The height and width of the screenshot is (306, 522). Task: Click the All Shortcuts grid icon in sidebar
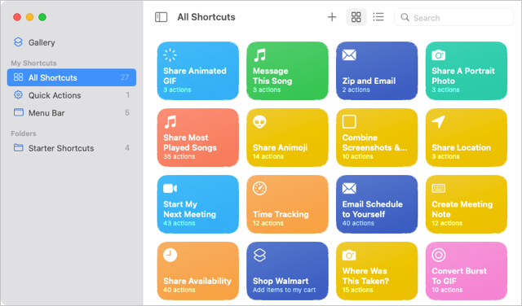pyautogui.click(x=18, y=77)
